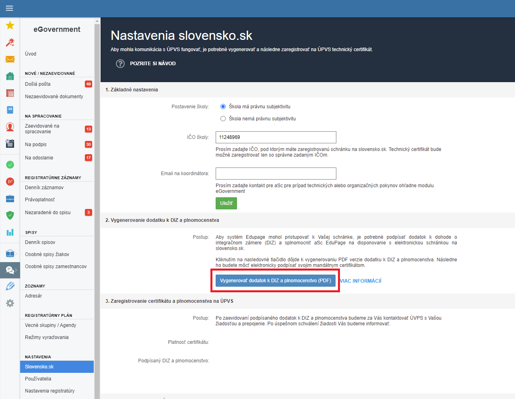Click the question mark help icon
515x399 pixels.
[120, 64]
